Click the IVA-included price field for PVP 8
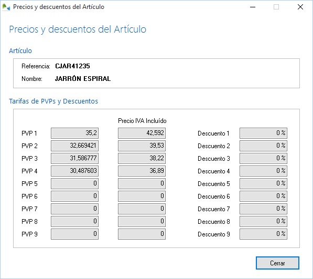Image resolution: width=313 pixels, height=279 pixels. (142, 221)
